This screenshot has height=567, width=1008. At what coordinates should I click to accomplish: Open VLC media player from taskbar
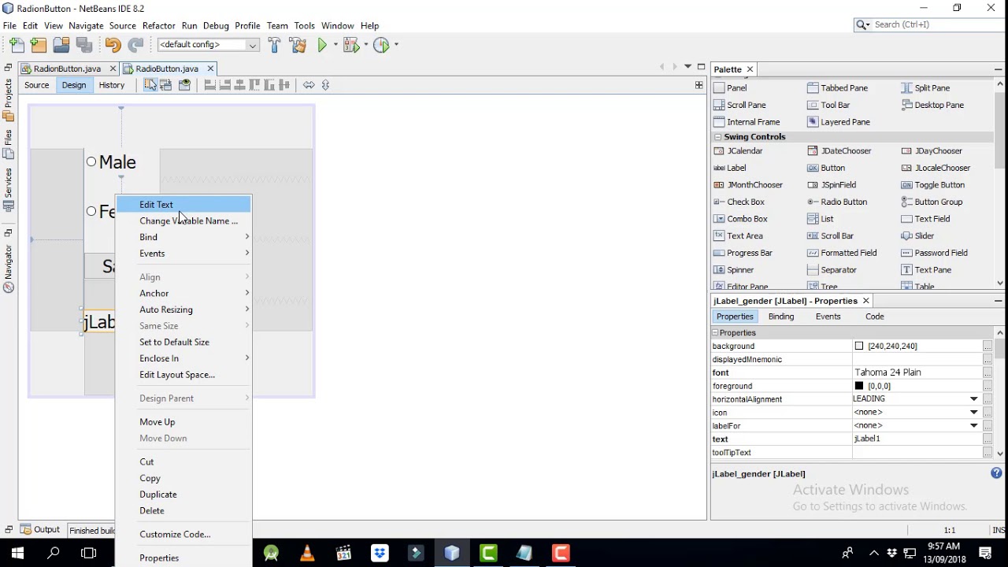(x=307, y=553)
